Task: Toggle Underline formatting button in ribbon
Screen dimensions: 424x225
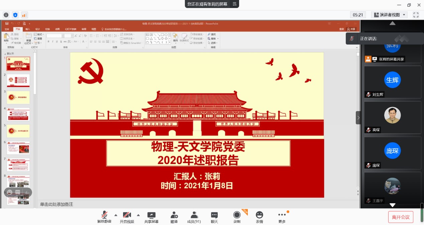Action: click(57, 42)
